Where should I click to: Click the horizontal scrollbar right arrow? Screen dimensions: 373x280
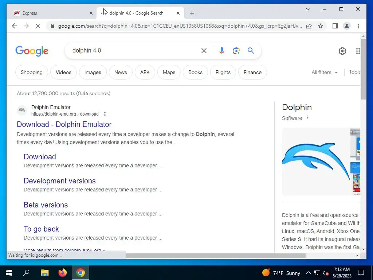point(357,256)
